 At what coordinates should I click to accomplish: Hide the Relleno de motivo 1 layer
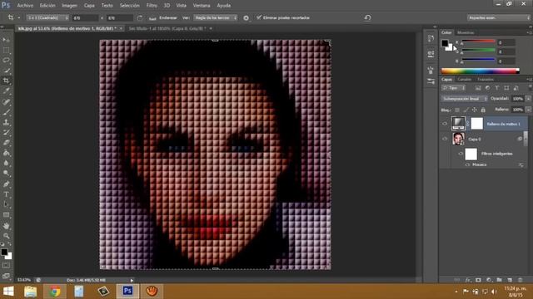pyautogui.click(x=445, y=124)
